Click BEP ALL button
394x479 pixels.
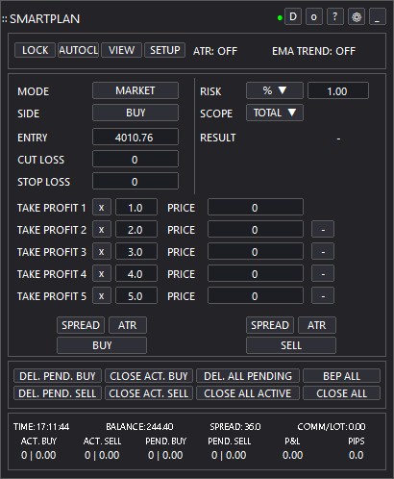coord(341,376)
